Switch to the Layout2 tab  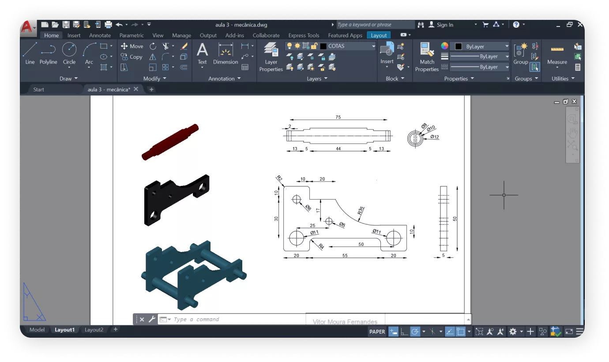pyautogui.click(x=94, y=330)
